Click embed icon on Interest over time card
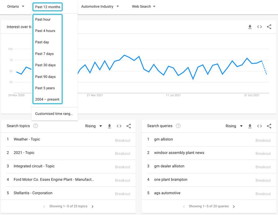This screenshot has width=278, height=215. tap(259, 27)
